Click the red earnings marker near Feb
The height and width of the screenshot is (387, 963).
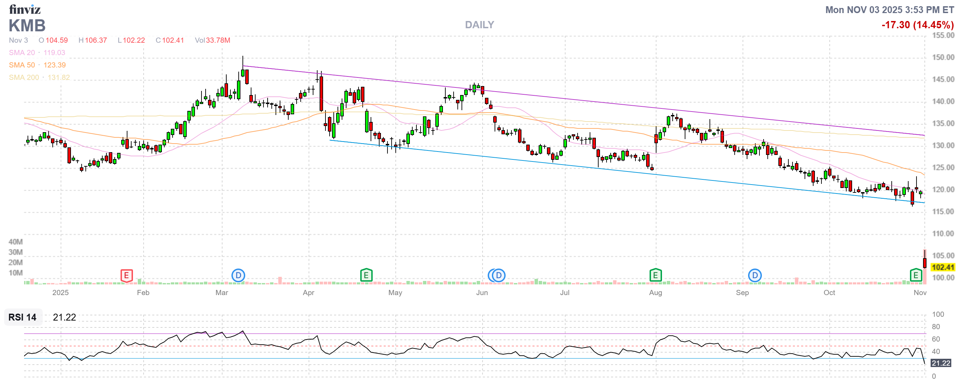click(126, 276)
